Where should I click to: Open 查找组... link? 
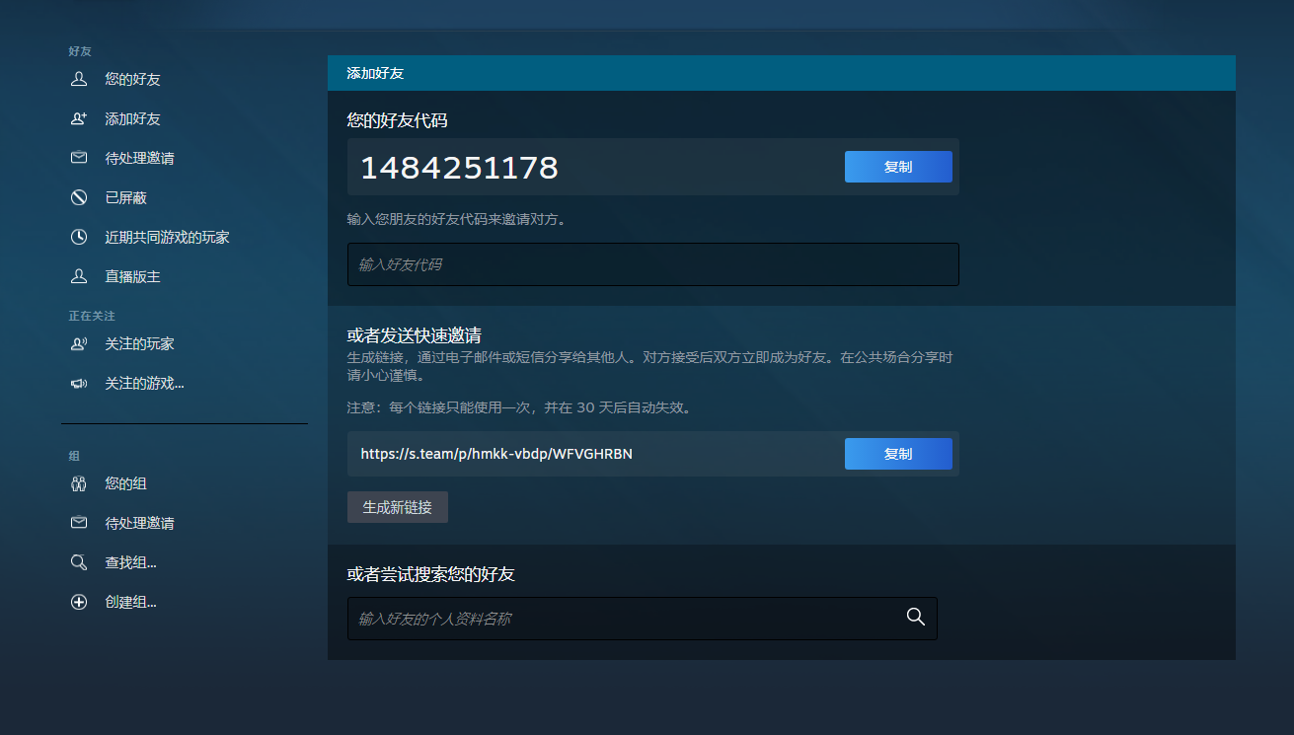131,562
